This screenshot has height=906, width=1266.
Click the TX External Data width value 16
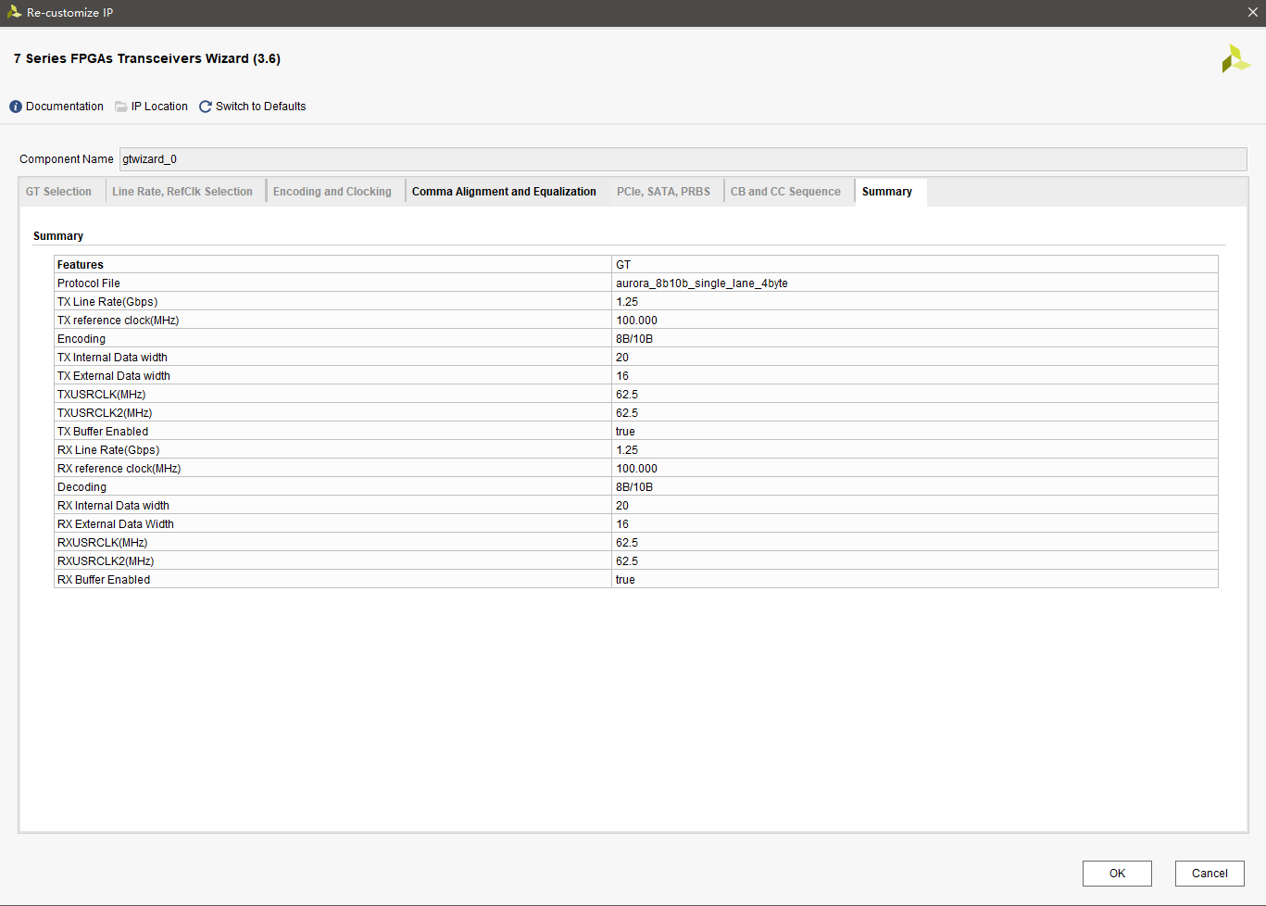tap(622, 376)
